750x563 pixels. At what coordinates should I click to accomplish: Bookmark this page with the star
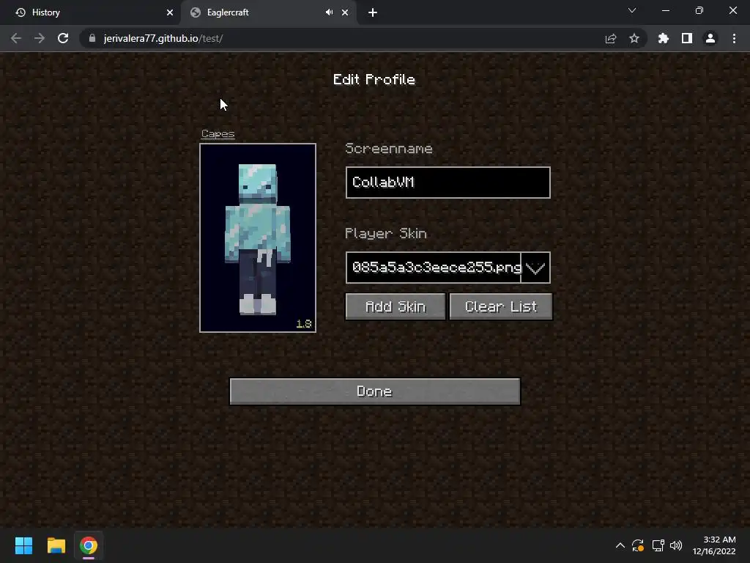[634, 38]
